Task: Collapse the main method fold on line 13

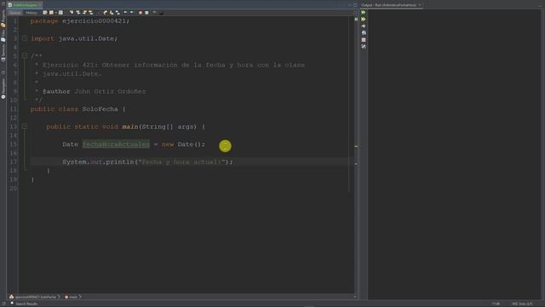Action: coord(25,126)
